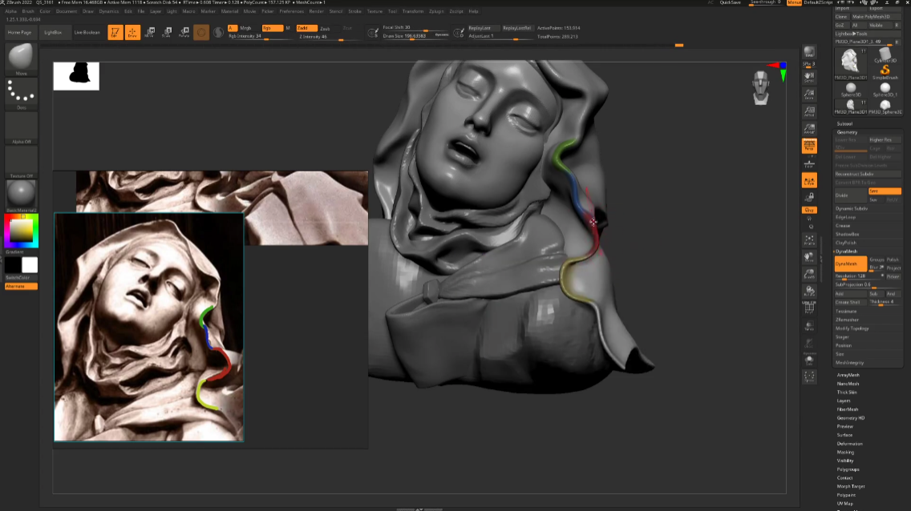Viewport: 911px width, 511px height.
Task: Open the Document menu
Action: [x=67, y=11]
